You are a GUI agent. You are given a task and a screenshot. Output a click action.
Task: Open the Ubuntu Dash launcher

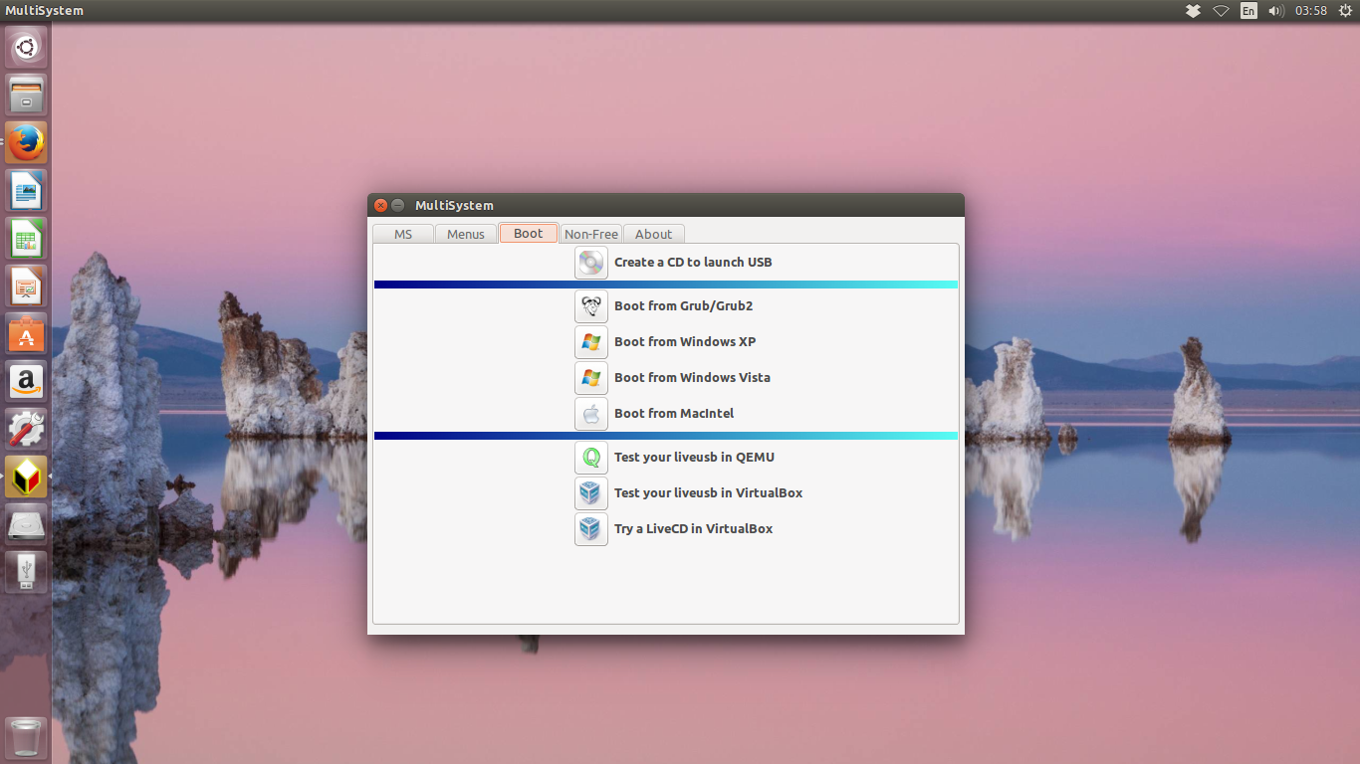click(26, 48)
